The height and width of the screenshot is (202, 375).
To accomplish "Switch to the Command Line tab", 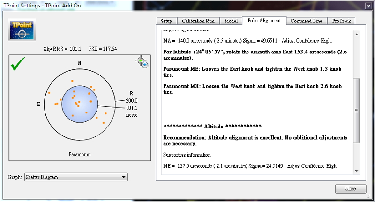I will 307,21.
